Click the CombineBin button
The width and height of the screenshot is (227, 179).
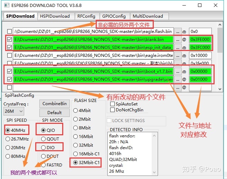(55, 104)
